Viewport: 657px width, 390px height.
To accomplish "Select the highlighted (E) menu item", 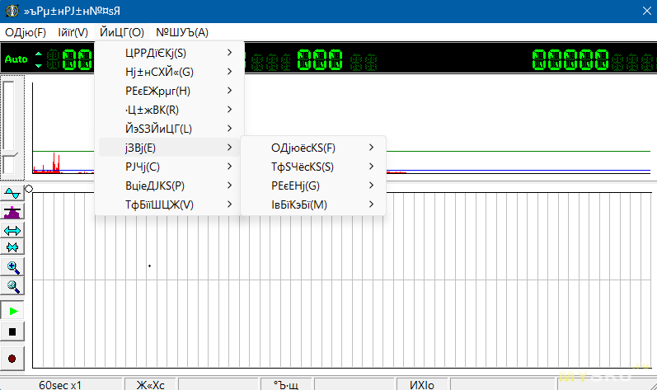I will 169,148.
